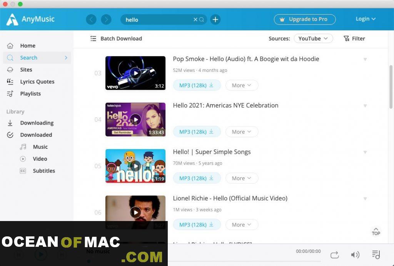The width and height of the screenshot is (394, 266).
Task: Click the AnyMusic logo icon
Action: click(12, 19)
